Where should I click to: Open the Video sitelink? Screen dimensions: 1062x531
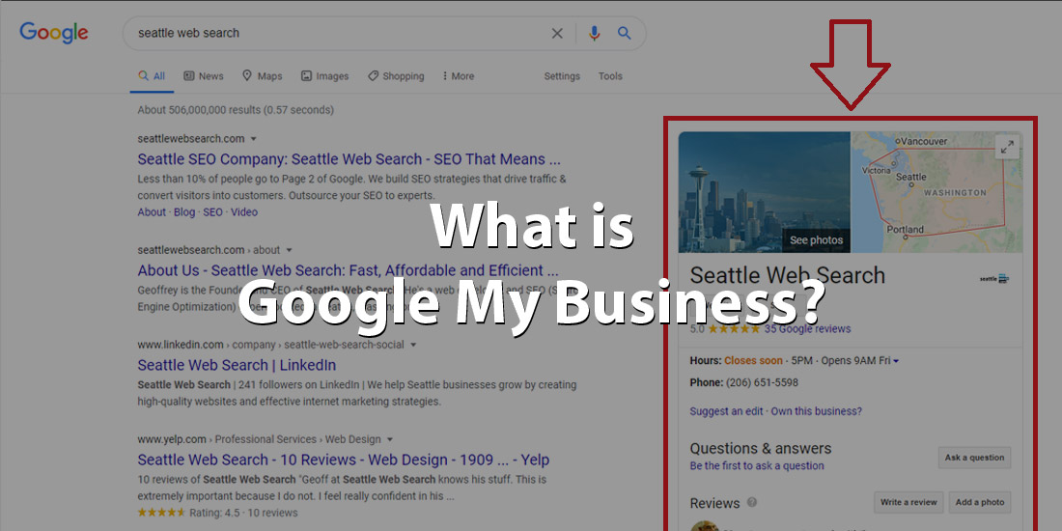(x=244, y=212)
